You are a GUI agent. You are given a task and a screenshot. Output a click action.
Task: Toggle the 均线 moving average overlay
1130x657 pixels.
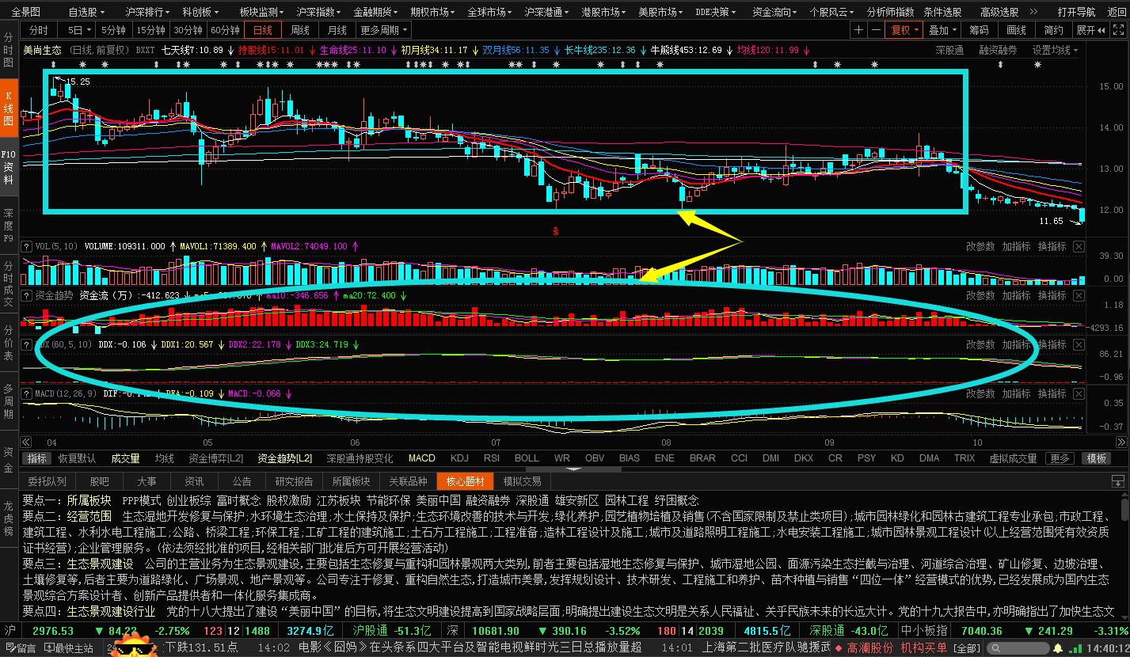165,458
